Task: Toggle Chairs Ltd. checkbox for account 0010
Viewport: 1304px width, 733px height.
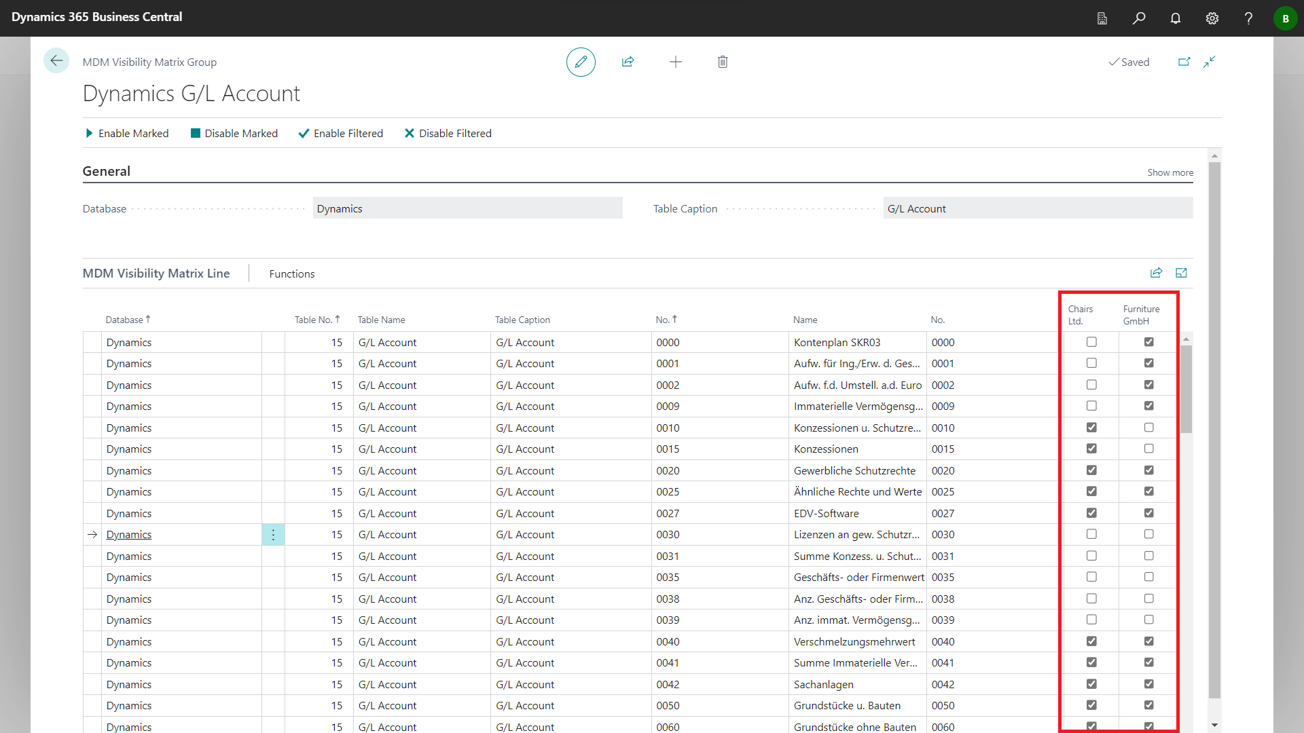Action: pos(1091,428)
